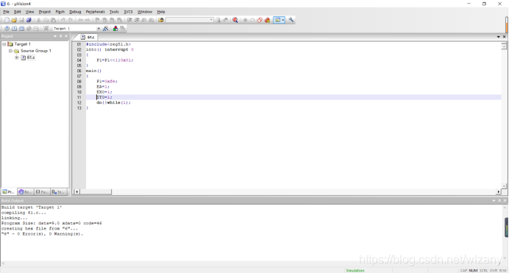Click the Insert Breakpoint dark circle icon
Screen dimensions: 509x273
(245, 20)
